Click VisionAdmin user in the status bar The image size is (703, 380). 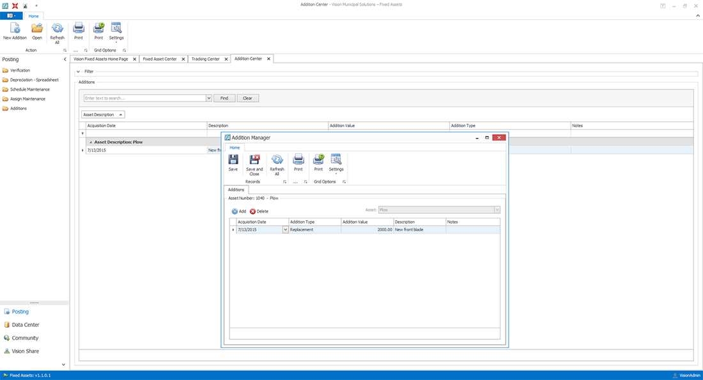[x=686, y=376]
